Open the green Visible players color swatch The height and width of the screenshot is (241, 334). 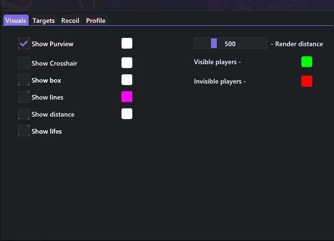click(x=307, y=62)
